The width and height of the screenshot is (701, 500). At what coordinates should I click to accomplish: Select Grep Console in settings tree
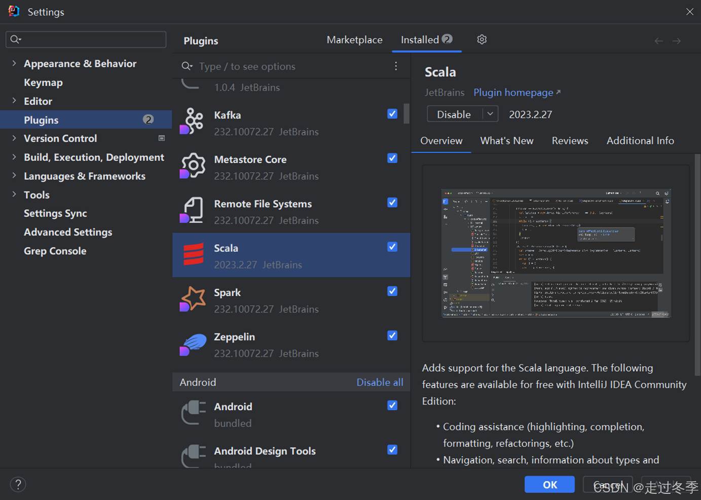coord(55,251)
